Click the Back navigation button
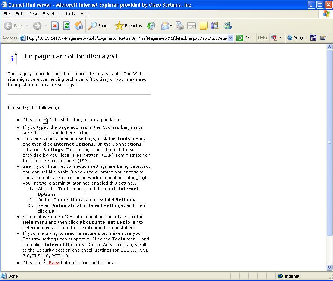Viewport: 333px width, 281px height. pos(13,26)
